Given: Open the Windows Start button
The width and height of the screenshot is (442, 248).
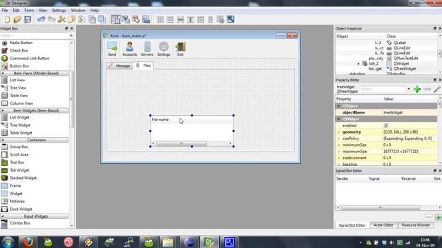Looking at the screenshot, I should tap(8, 242).
